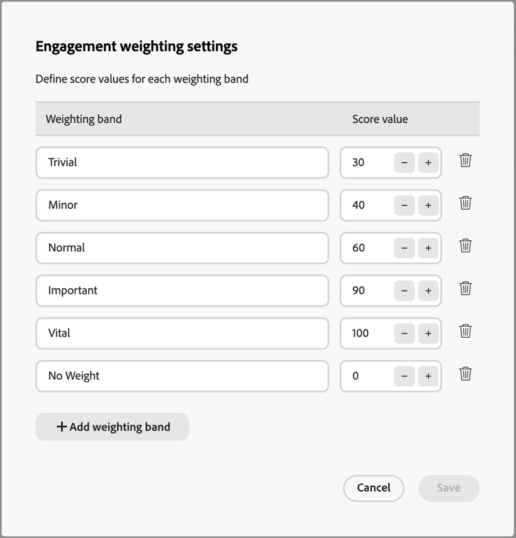Decrease the Trivial score value
The image size is (516, 538).
[404, 162]
